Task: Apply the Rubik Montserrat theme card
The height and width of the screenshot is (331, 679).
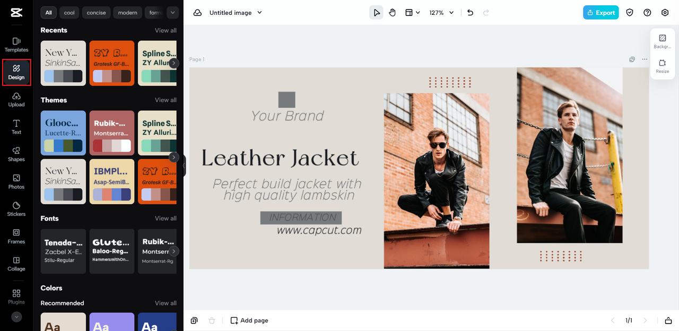Action: pos(112,133)
